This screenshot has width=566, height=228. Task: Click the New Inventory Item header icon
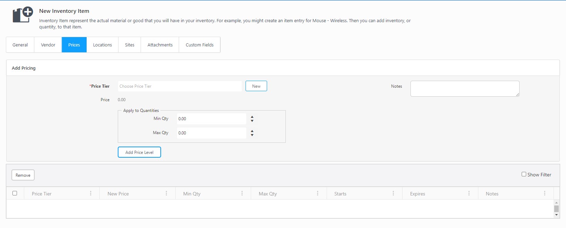click(x=23, y=15)
